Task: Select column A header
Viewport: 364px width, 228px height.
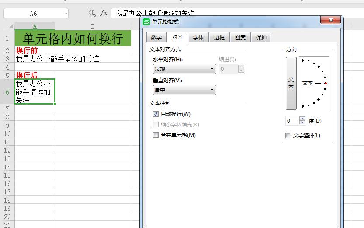Action: coord(35,26)
